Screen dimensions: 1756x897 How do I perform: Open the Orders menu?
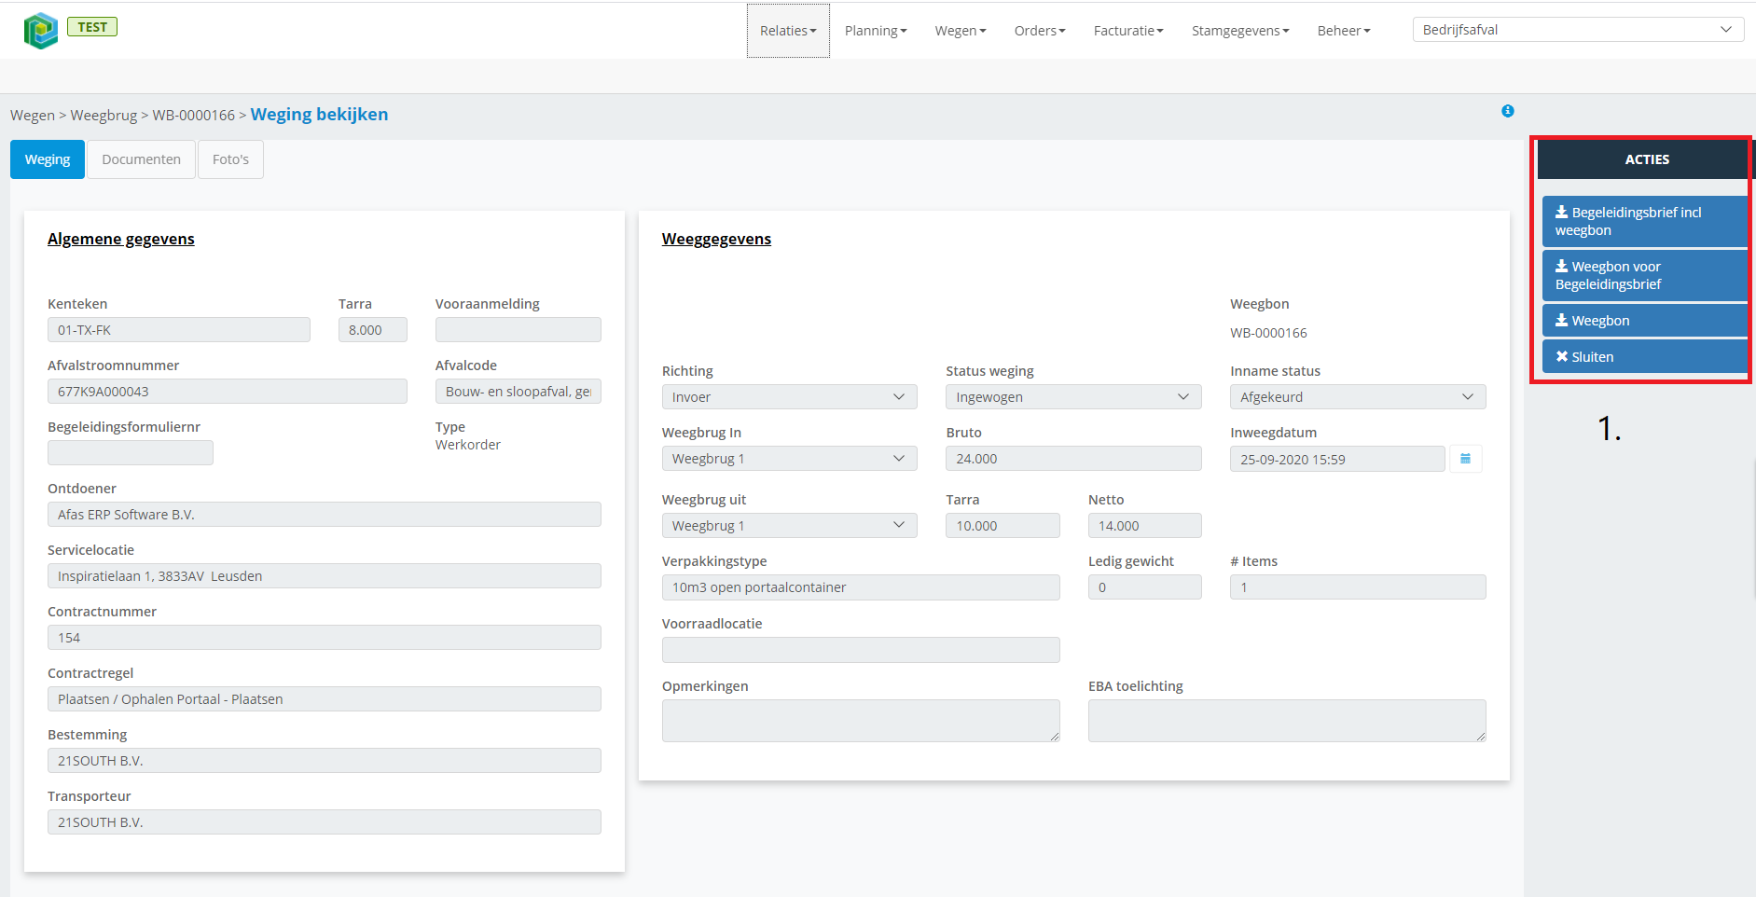tap(1040, 31)
